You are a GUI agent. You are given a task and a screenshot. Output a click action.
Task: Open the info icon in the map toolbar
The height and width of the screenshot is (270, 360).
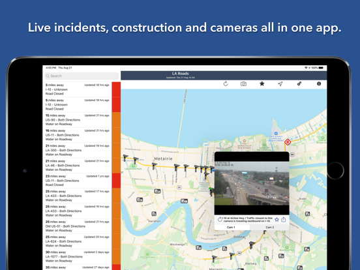coord(319,83)
